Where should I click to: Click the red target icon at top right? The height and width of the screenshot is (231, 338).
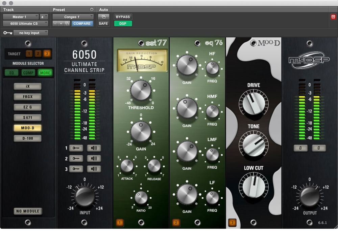pyautogui.click(x=333, y=17)
